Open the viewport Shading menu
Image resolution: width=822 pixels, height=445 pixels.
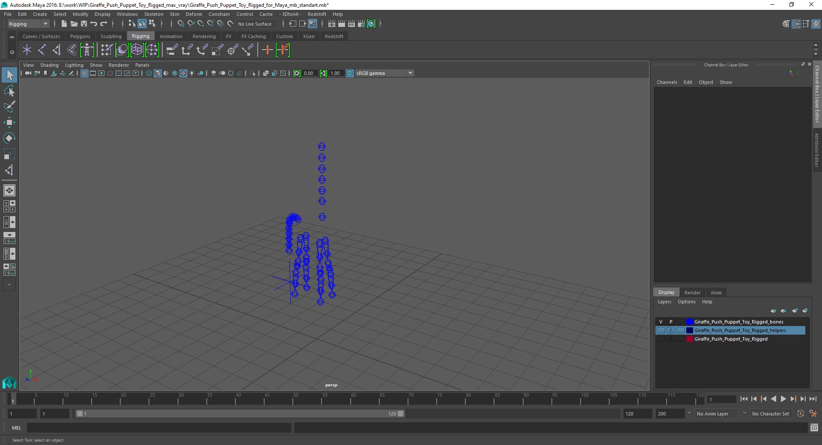[49, 65]
